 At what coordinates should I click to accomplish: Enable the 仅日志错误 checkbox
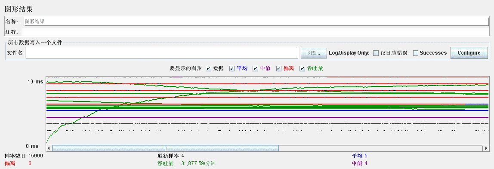coord(376,53)
